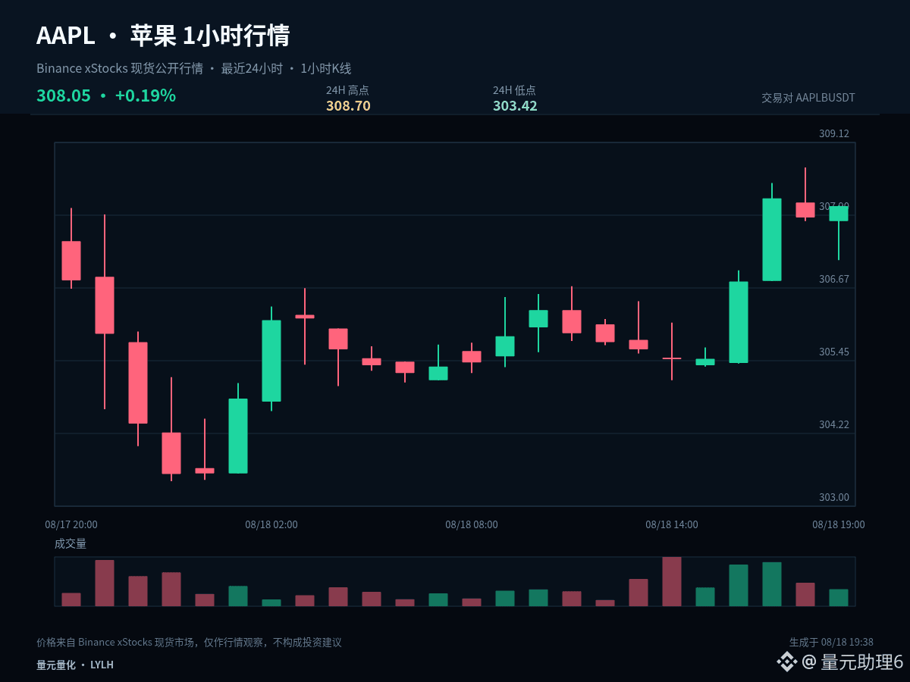This screenshot has height=682, width=910.
Task: Click the 303.00 price axis label
Action: click(x=834, y=497)
